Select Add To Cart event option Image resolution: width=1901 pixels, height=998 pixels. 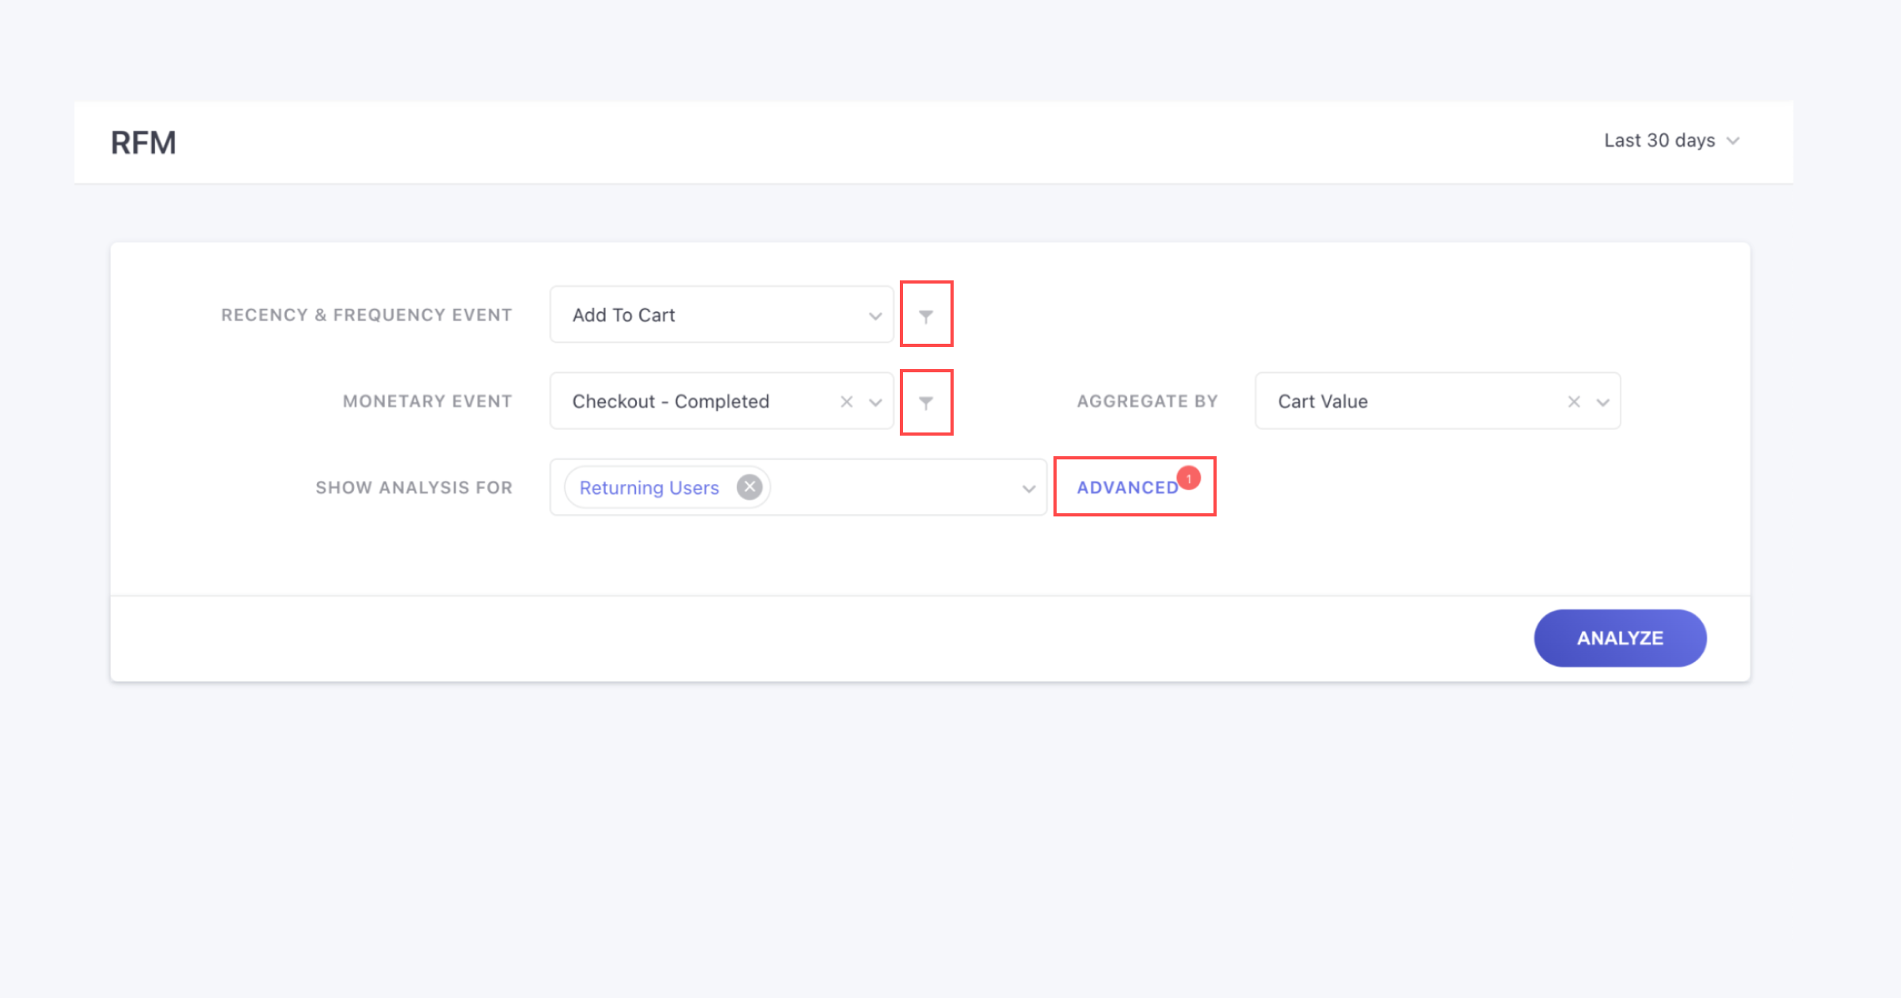(x=726, y=314)
